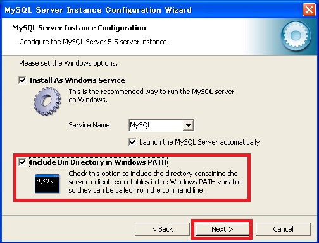Viewport: 319px width, 243px height.
Task: Toggle Install As Windows Service checkbox
Action: tap(22, 80)
